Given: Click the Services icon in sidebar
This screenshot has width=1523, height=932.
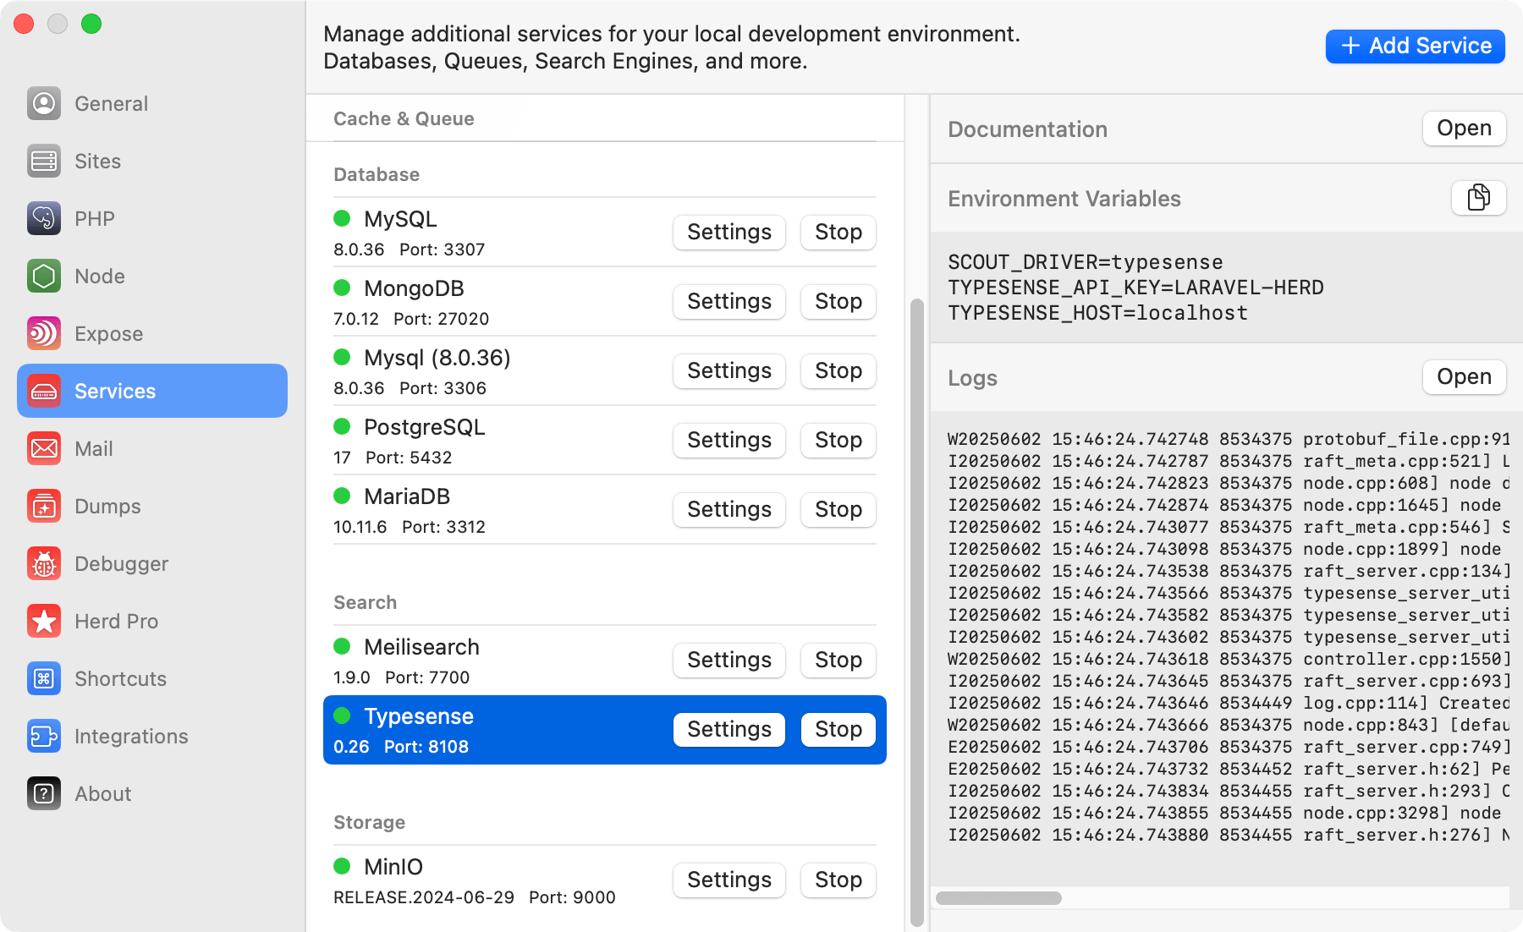Looking at the screenshot, I should tap(44, 391).
